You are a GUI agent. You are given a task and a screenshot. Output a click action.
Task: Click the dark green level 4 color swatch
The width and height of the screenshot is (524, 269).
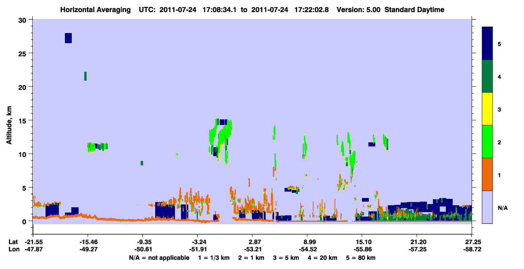pos(487,76)
